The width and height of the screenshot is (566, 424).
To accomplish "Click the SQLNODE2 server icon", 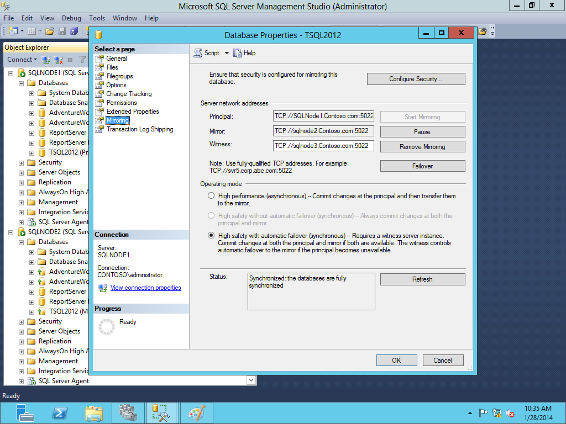I will click(x=22, y=232).
